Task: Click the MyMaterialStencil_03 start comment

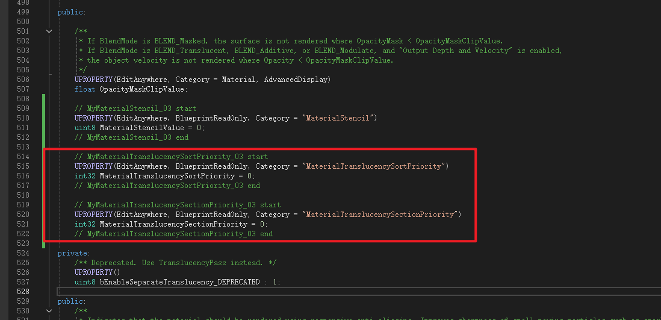Action: pos(135,108)
